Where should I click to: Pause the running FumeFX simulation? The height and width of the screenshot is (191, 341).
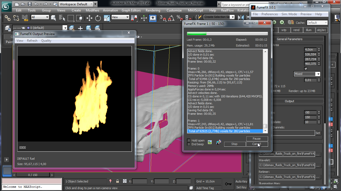(x=256, y=139)
